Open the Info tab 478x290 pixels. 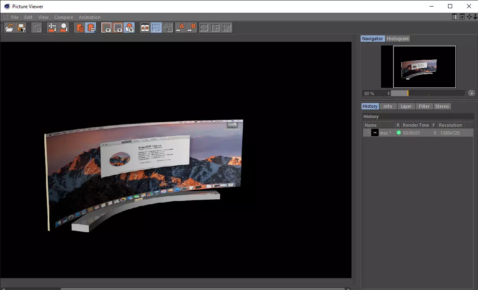388,106
